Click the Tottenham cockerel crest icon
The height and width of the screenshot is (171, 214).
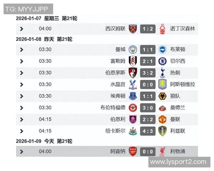(x=163, y=73)
